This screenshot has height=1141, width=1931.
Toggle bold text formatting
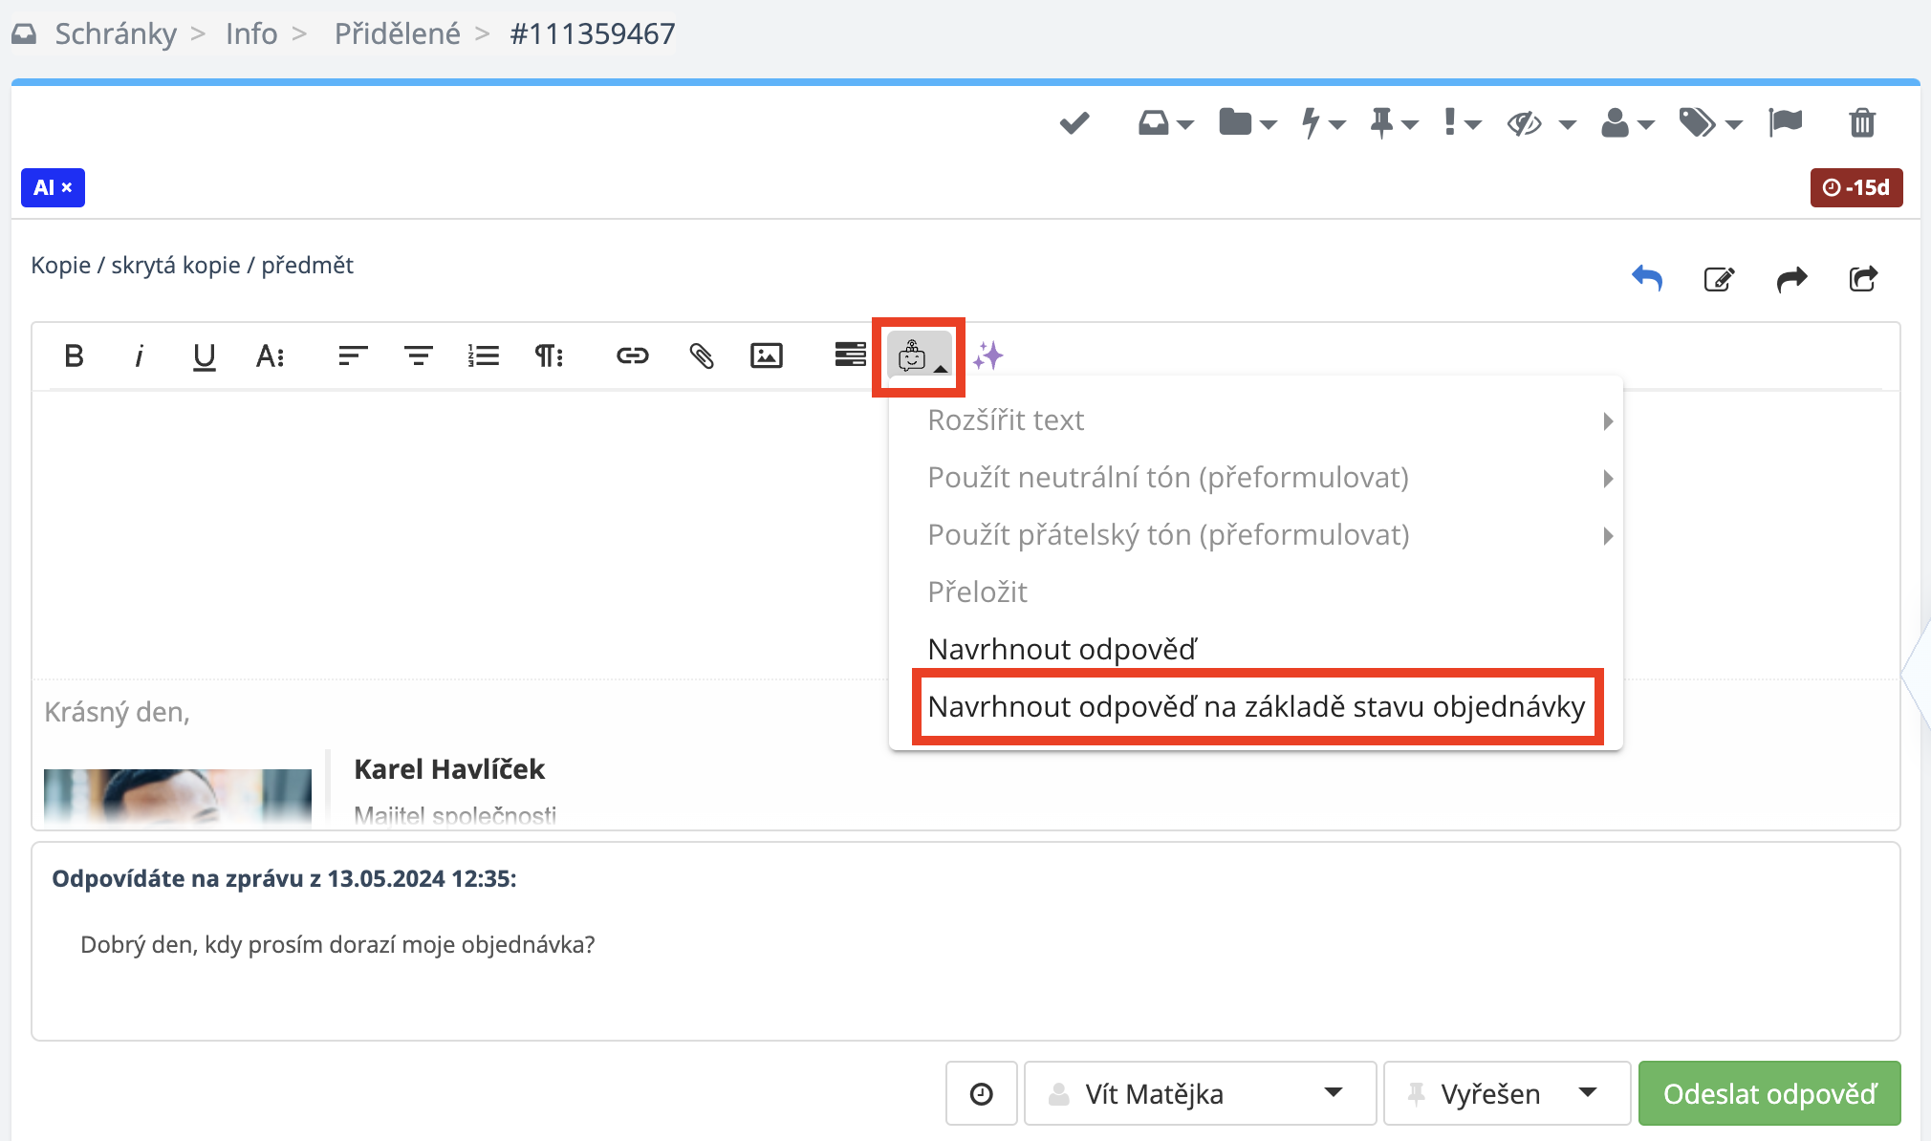tap(74, 356)
